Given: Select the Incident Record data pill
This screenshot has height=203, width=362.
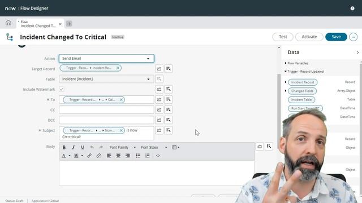Looking at the screenshot, I should [303, 82].
